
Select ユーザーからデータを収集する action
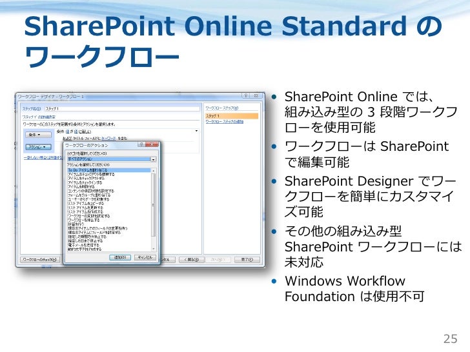[88, 199]
